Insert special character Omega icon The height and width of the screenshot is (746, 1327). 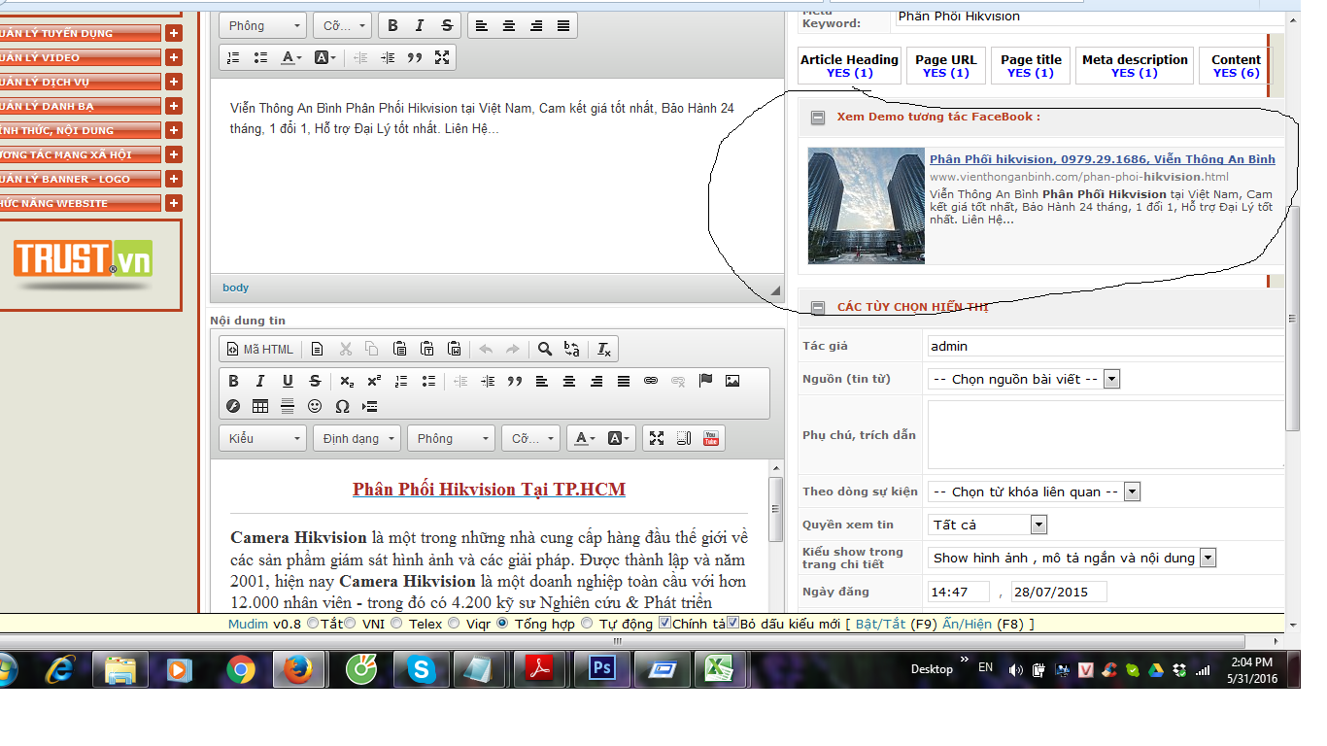342,406
